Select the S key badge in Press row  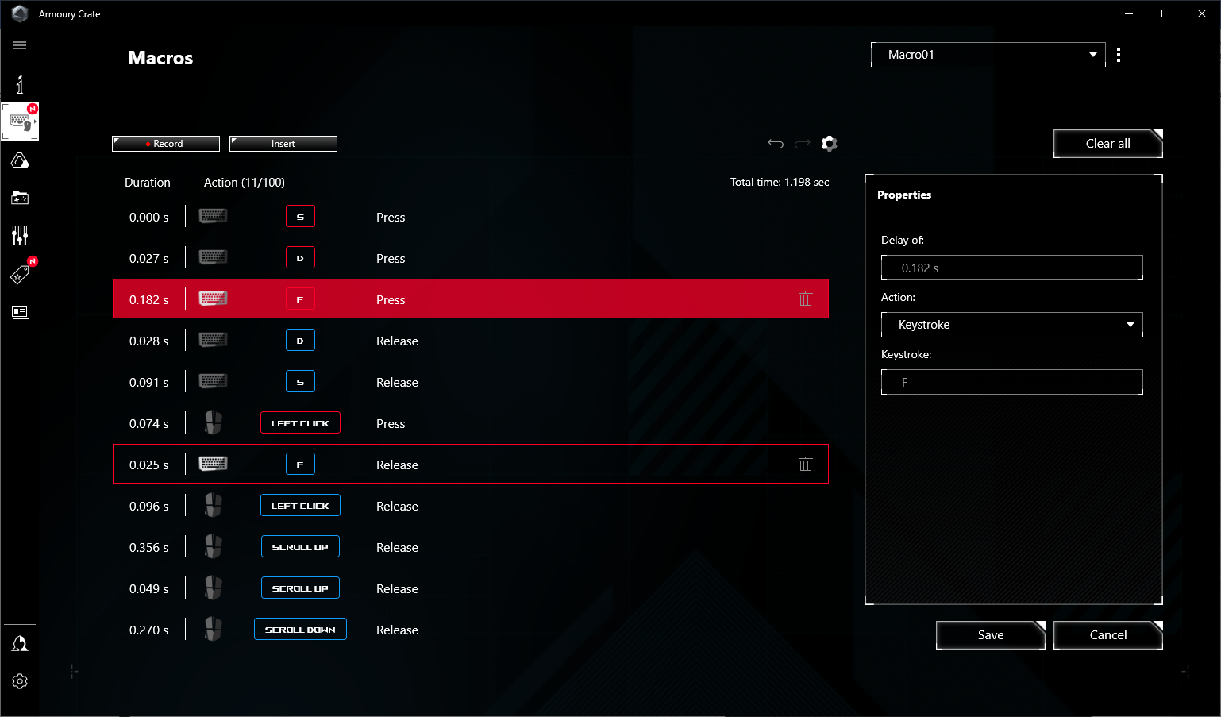tap(300, 216)
